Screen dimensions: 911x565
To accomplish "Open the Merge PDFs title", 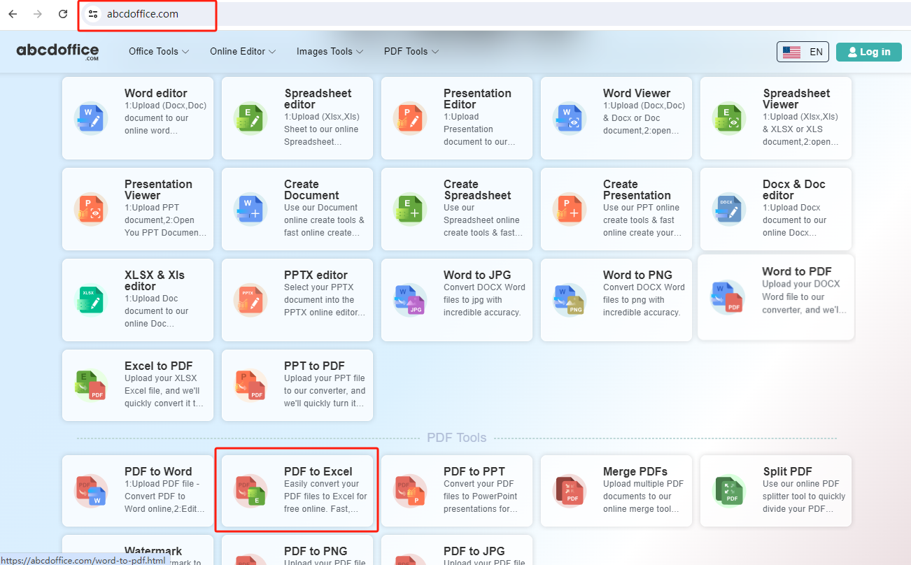I will (x=635, y=471).
